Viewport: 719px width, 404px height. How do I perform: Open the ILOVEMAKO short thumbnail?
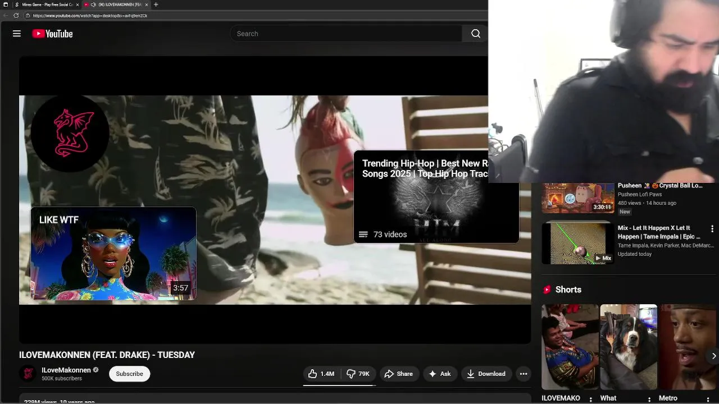(570, 347)
